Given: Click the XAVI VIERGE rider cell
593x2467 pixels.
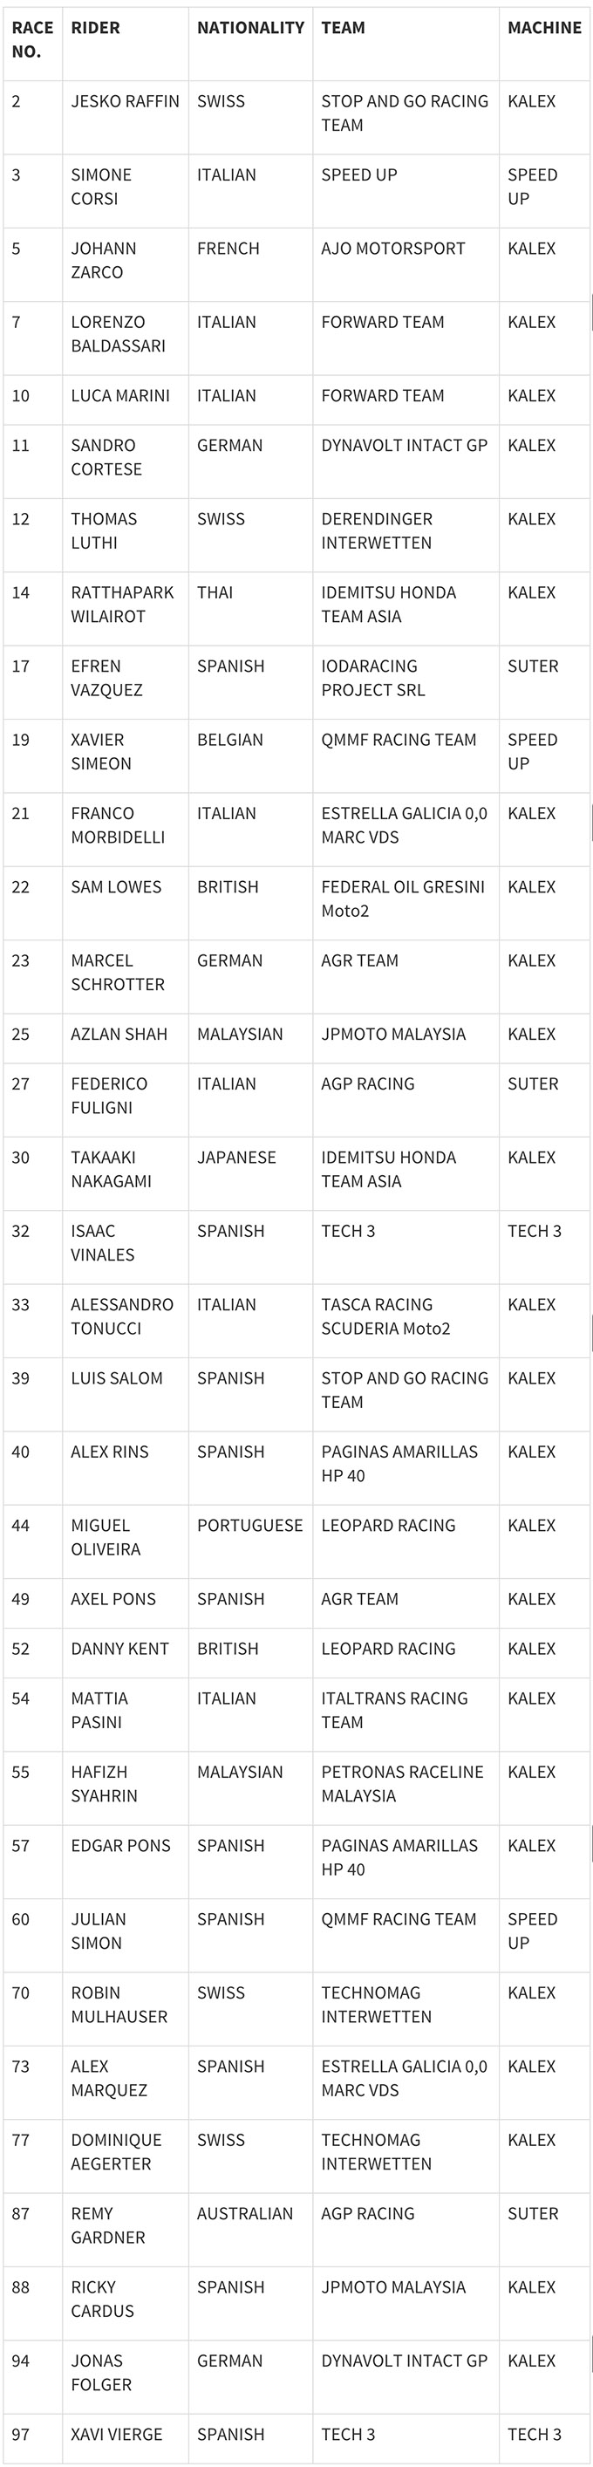Looking at the screenshot, I should pyautogui.click(x=126, y=2438).
